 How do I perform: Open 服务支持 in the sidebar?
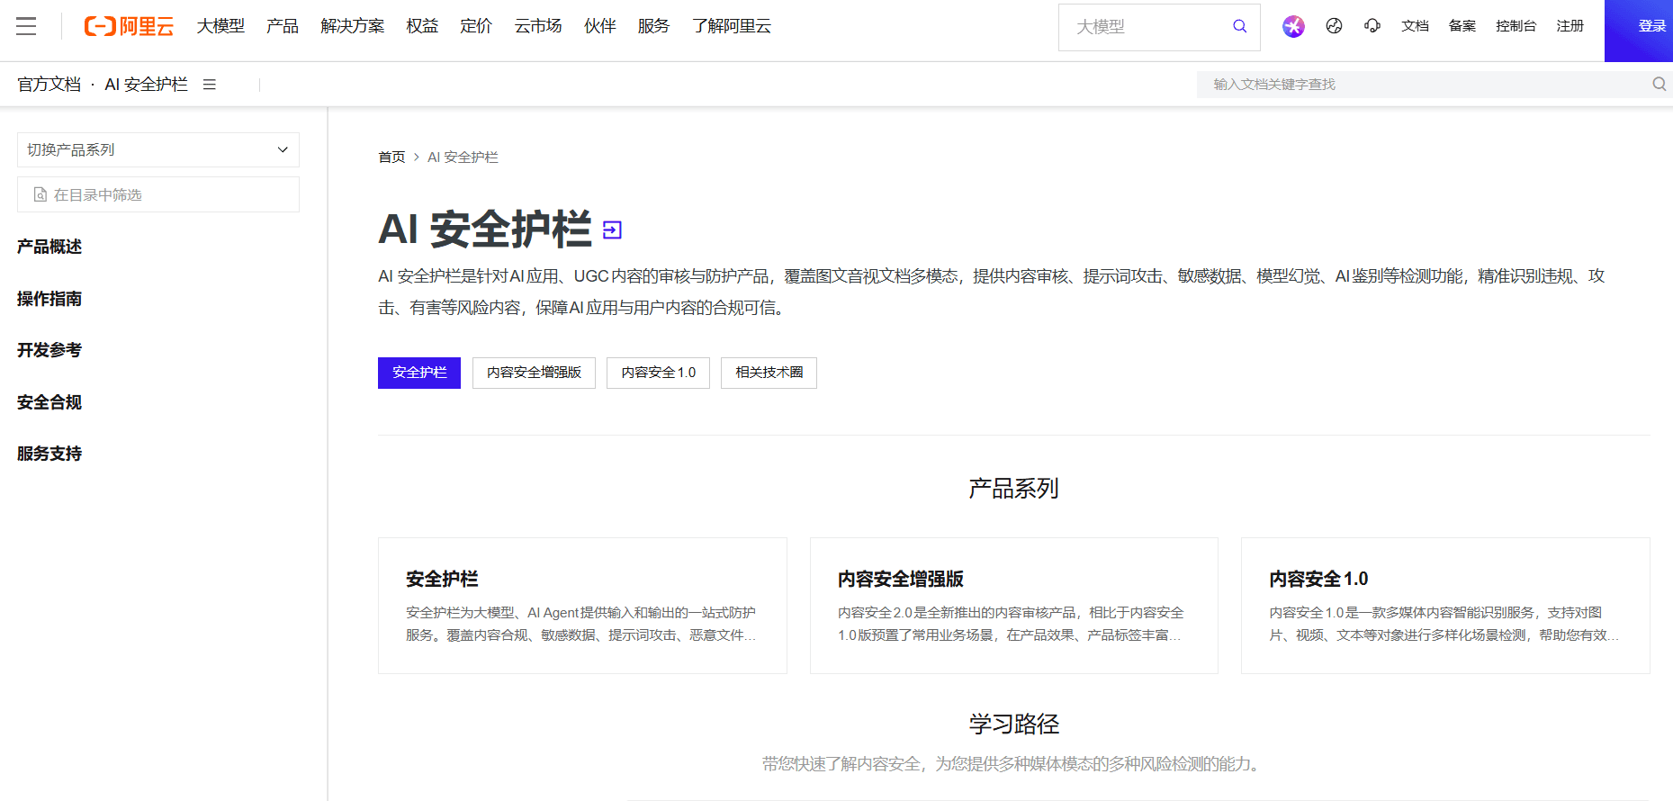coord(49,454)
